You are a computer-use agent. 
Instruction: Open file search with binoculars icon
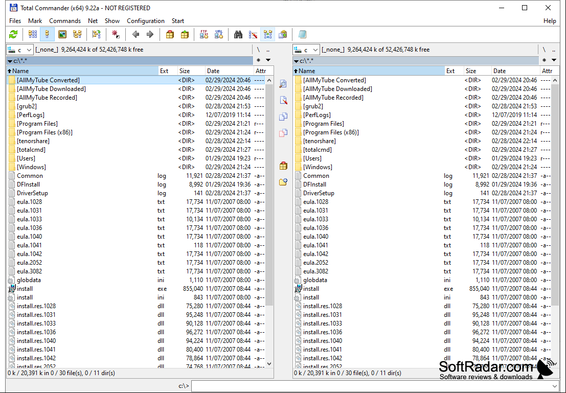(238, 34)
